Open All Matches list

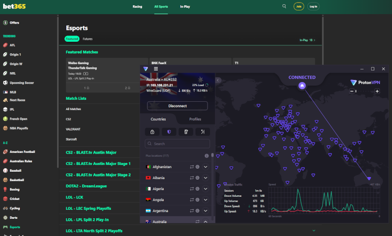pyautogui.click(x=73, y=109)
